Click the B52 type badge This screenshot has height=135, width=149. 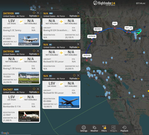point(51,13)
